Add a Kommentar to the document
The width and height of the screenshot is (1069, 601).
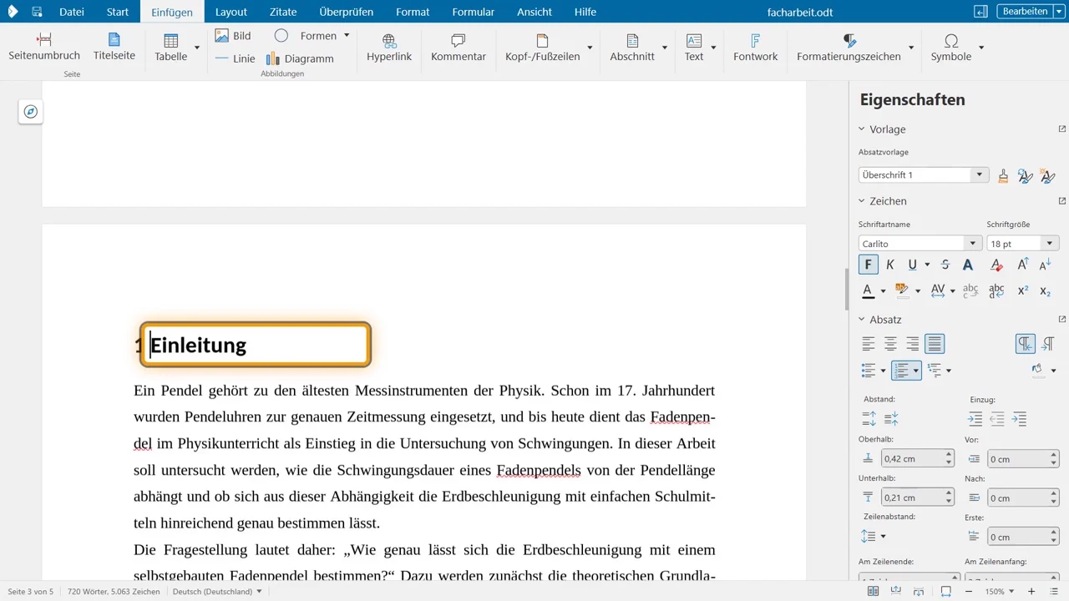(459, 48)
